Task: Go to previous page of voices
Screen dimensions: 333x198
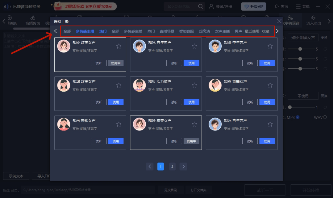Action: tap(150, 167)
